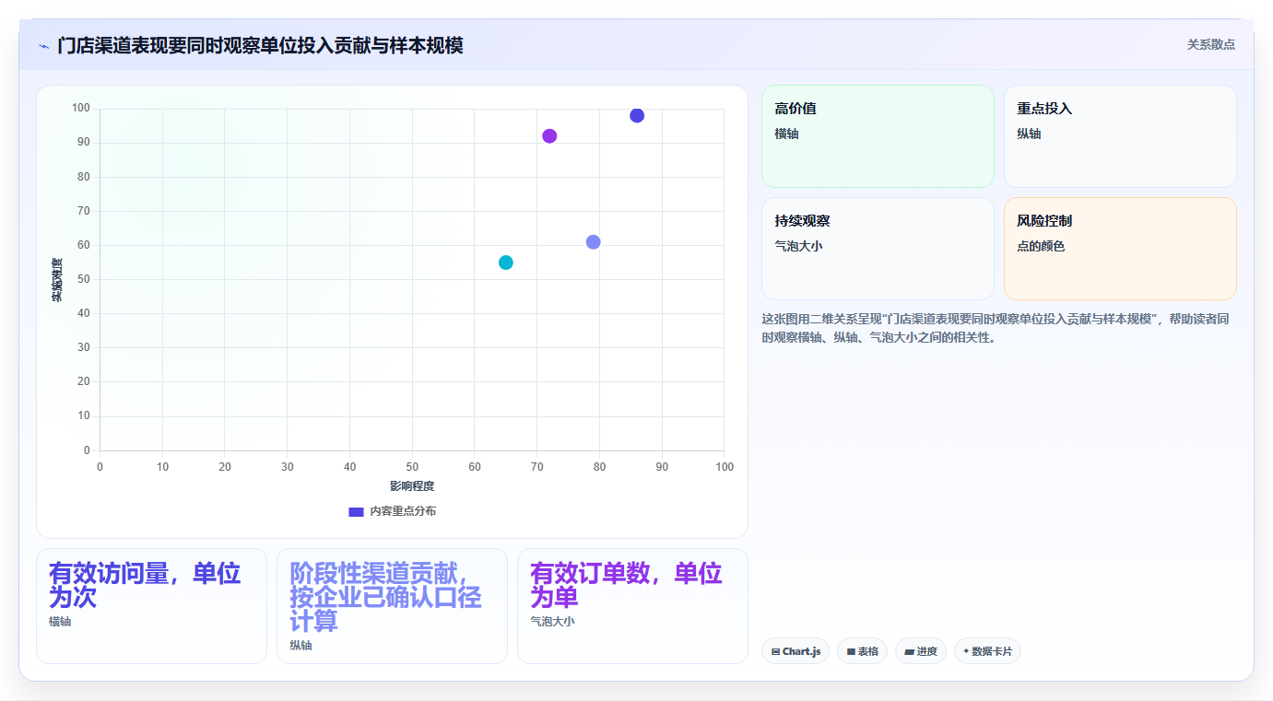Image resolution: width=1273 pixels, height=701 pixels.
Task: Click the 有效订单数，单位为单 card
Action: coord(632,606)
